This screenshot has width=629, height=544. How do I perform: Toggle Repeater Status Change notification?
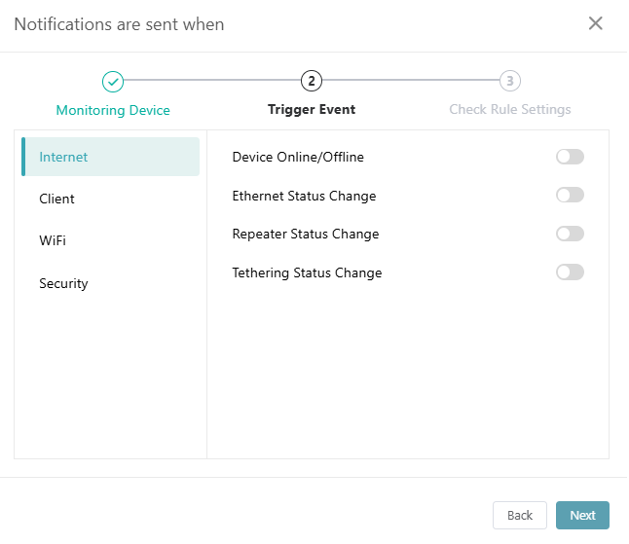(570, 234)
